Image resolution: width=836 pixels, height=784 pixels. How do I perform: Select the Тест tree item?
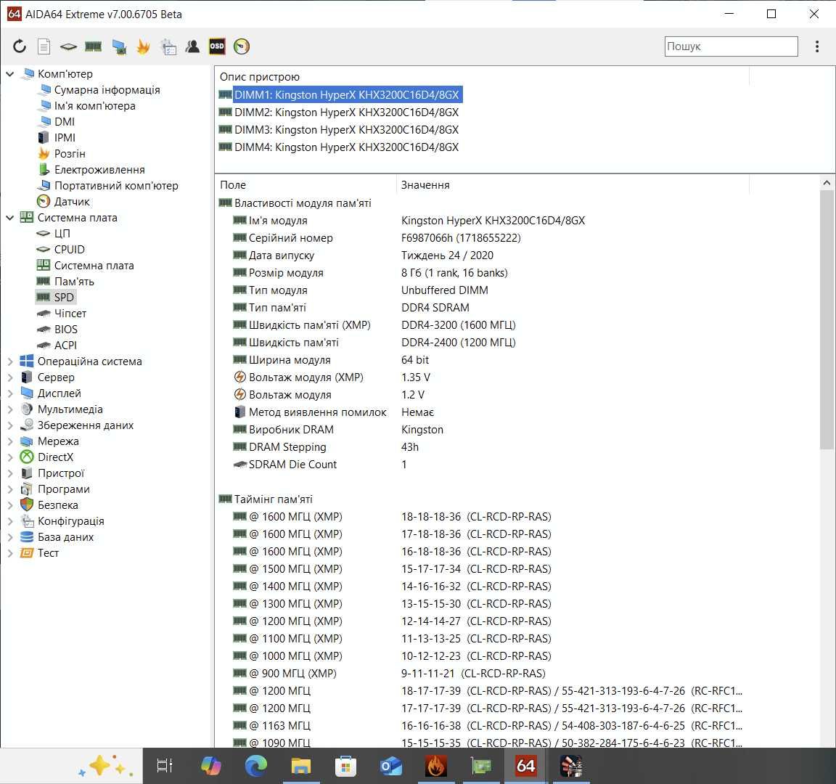48,553
